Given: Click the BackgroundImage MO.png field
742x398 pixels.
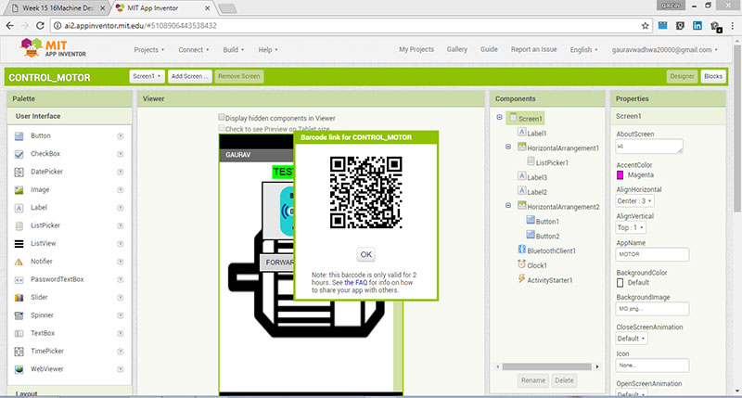Looking at the screenshot, I should click(x=652, y=309).
